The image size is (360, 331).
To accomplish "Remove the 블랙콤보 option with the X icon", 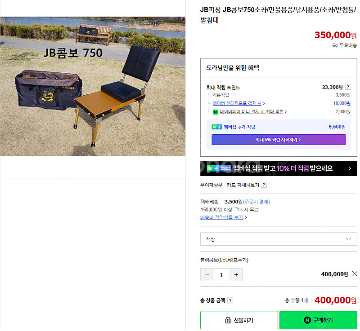I will (355, 274).
